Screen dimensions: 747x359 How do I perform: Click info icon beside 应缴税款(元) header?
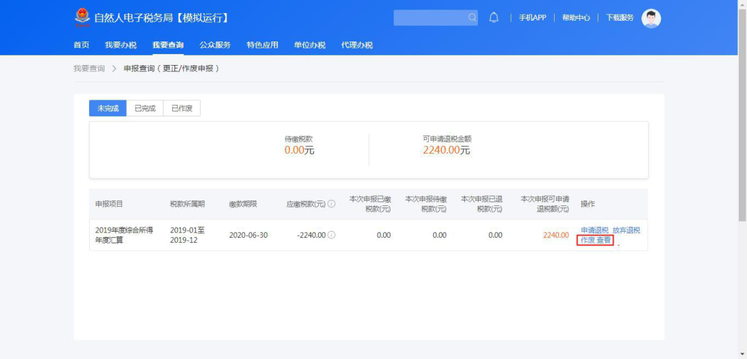tap(331, 204)
